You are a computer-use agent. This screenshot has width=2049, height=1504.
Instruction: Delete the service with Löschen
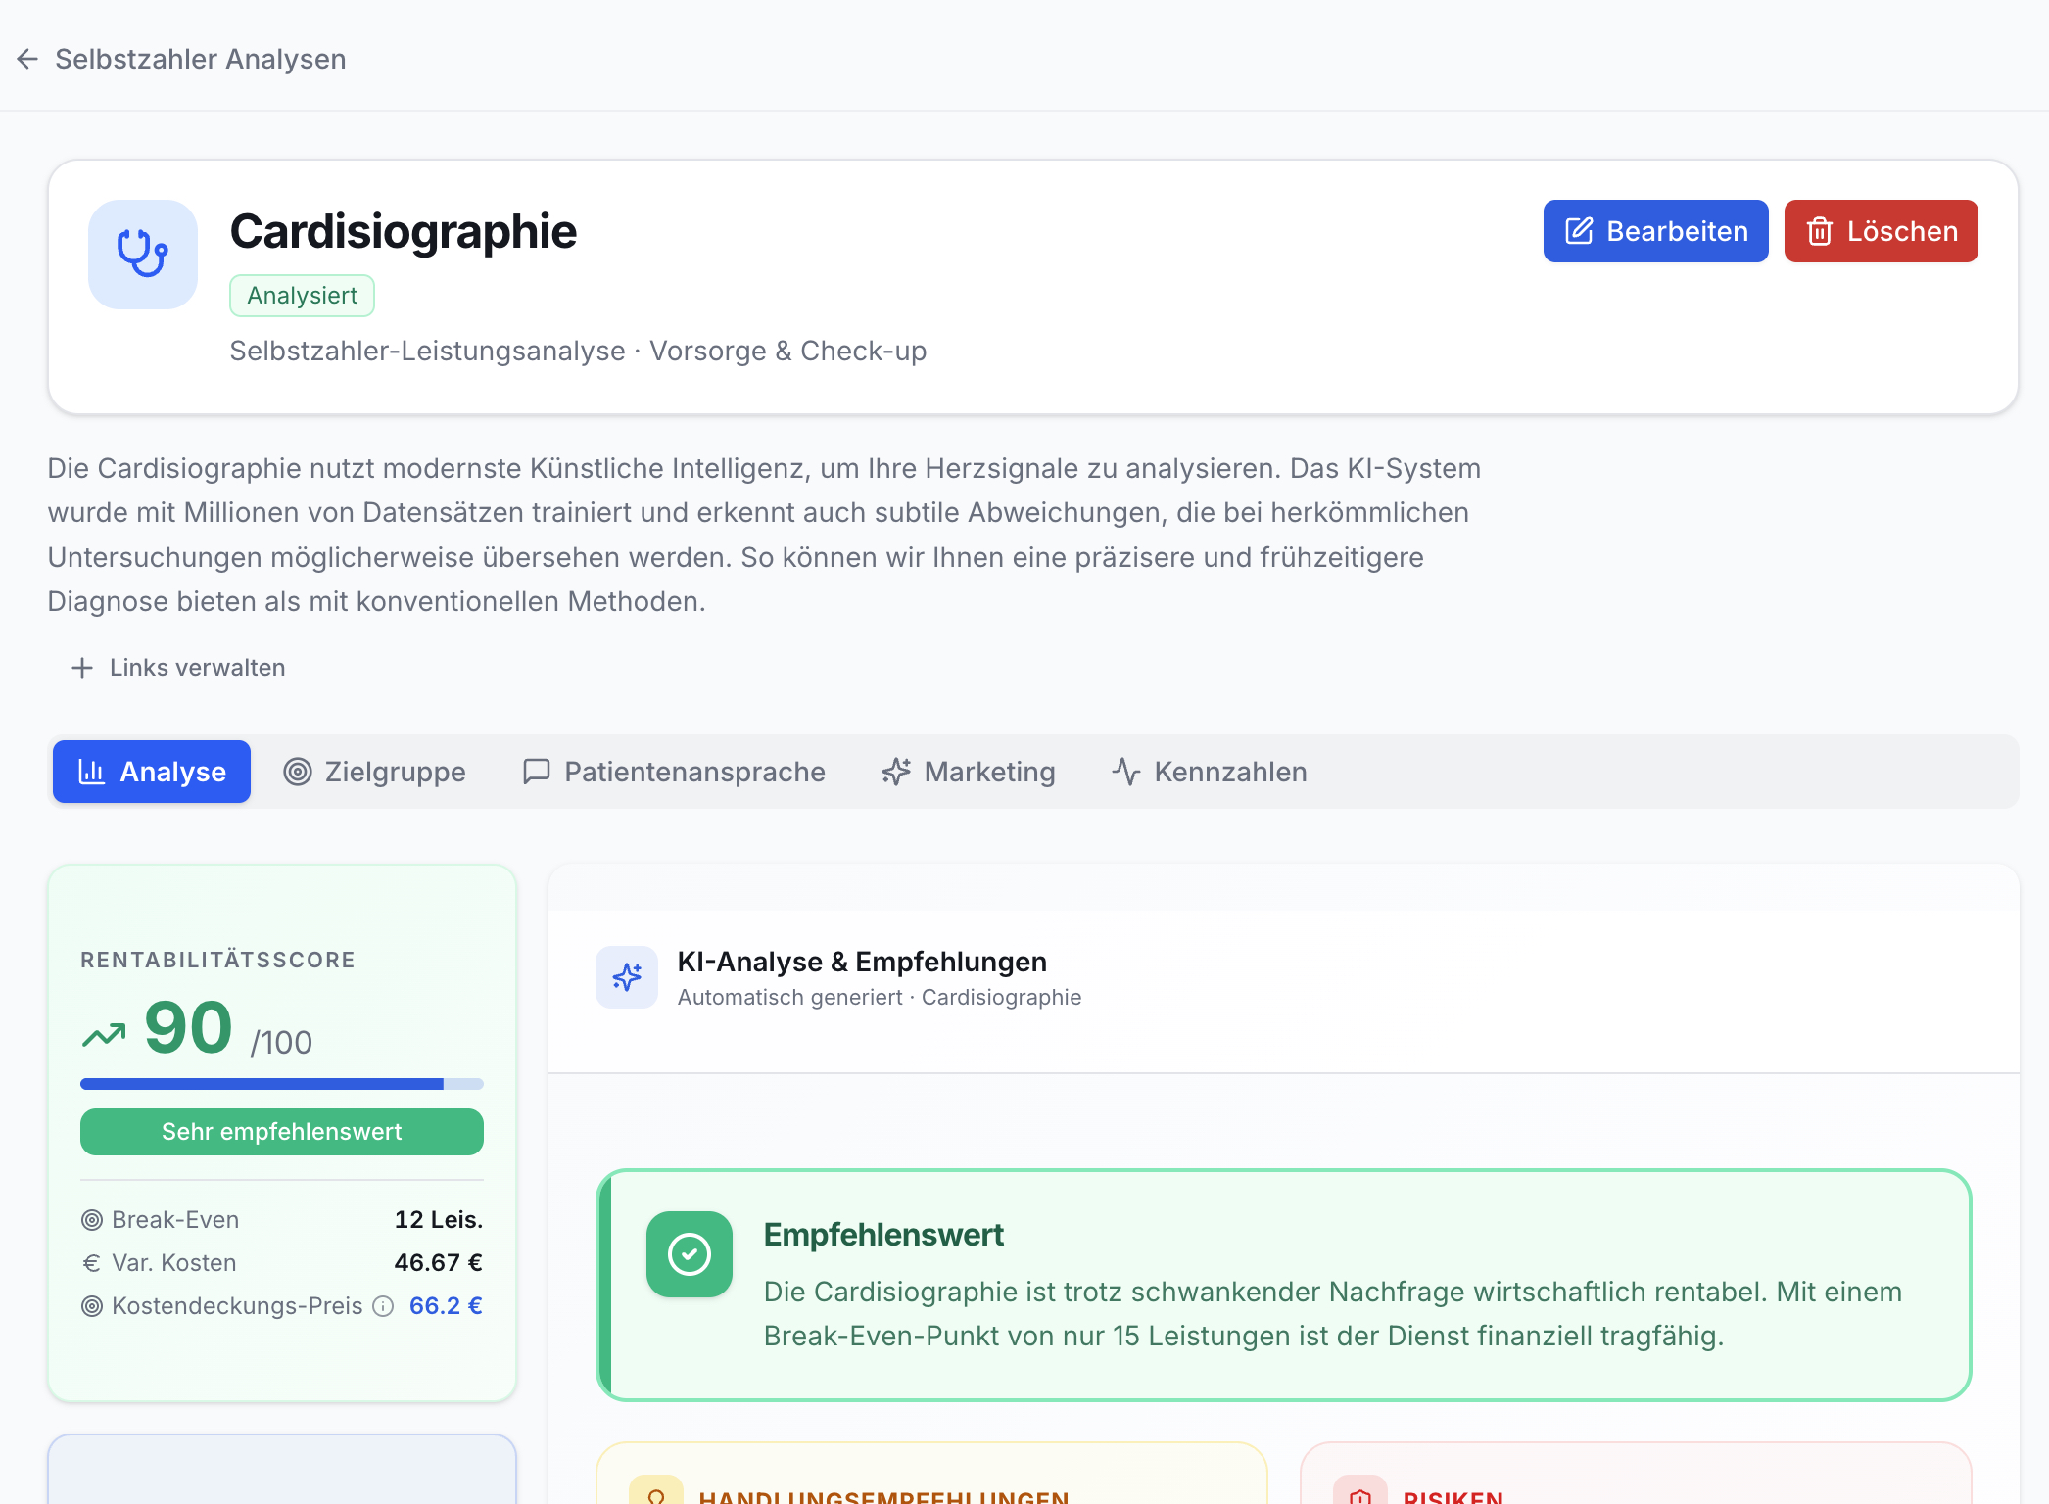point(1881,231)
